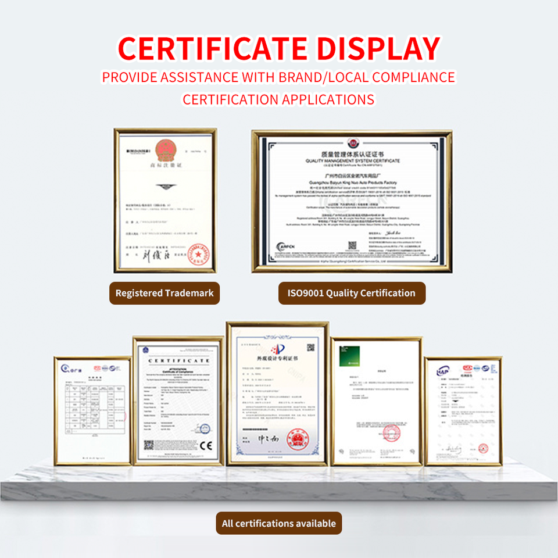Click the QR code on ISO certificate
Screen dimensions: 558x558
click(352, 245)
